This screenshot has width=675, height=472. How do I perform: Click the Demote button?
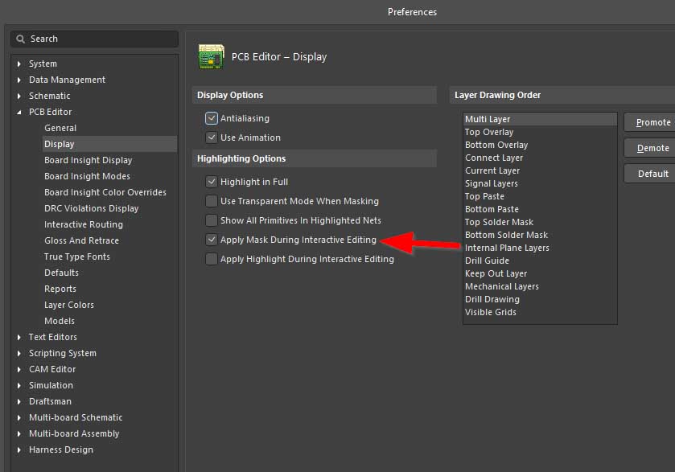[651, 148]
